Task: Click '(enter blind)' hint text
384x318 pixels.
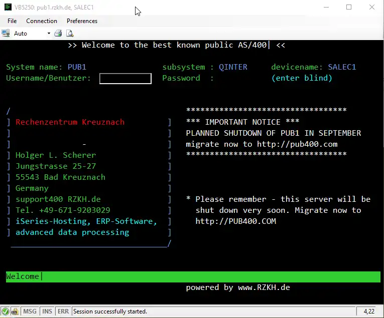Action: (x=302, y=78)
